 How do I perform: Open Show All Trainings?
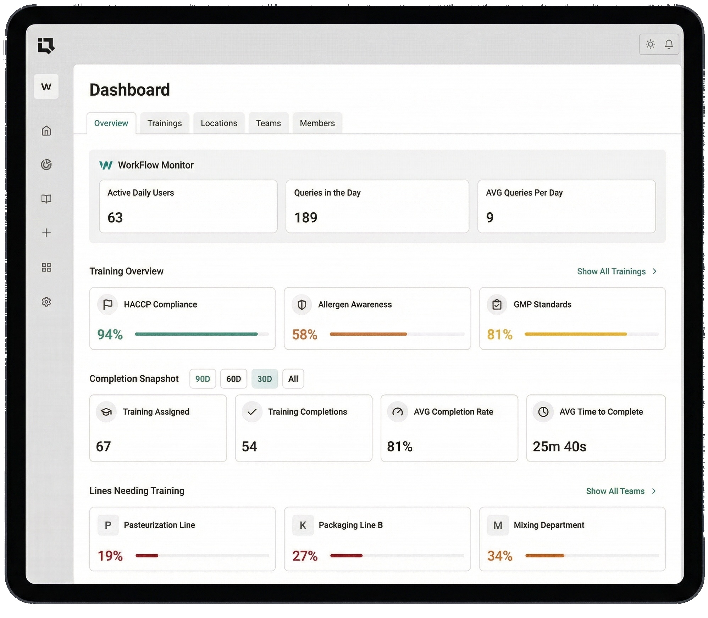click(x=613, y=271)
